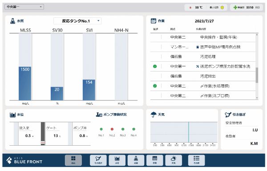Click the ポンプ井 value 0.8
The image size is (267, 171).
(82, 135)
